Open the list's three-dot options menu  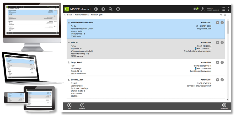tap(229, 15)
